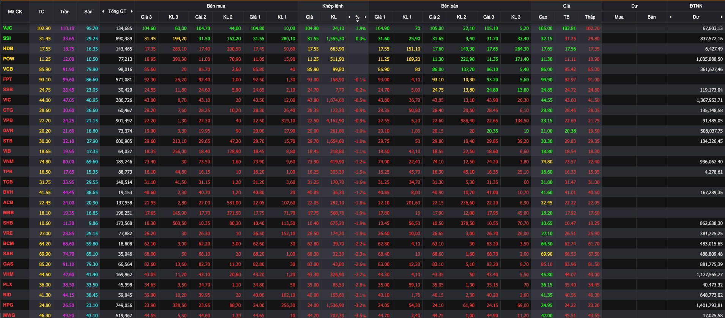Screen dimensions: 725x318
Task: Open the HDB ticker symbol
Action: pos(8,49)
